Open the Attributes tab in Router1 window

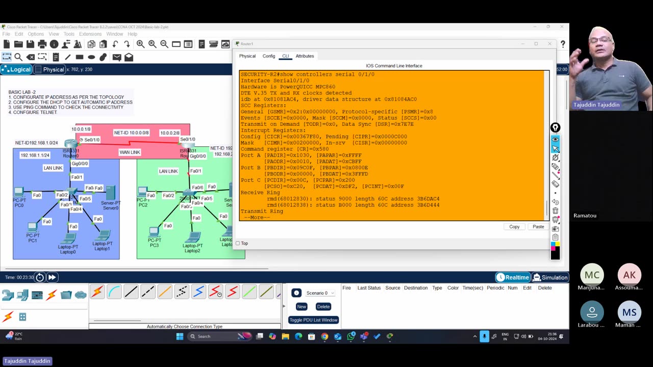point(305,56)
